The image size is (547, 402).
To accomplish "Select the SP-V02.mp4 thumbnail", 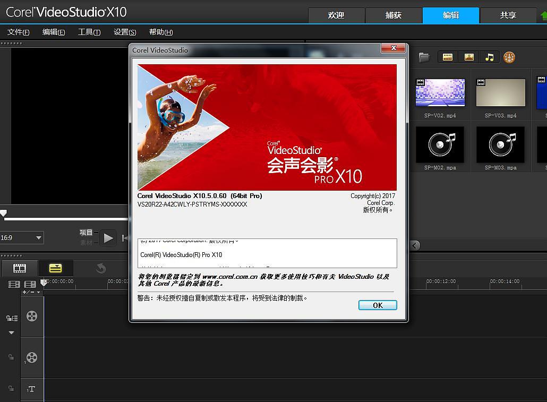I will coord(440,92).
